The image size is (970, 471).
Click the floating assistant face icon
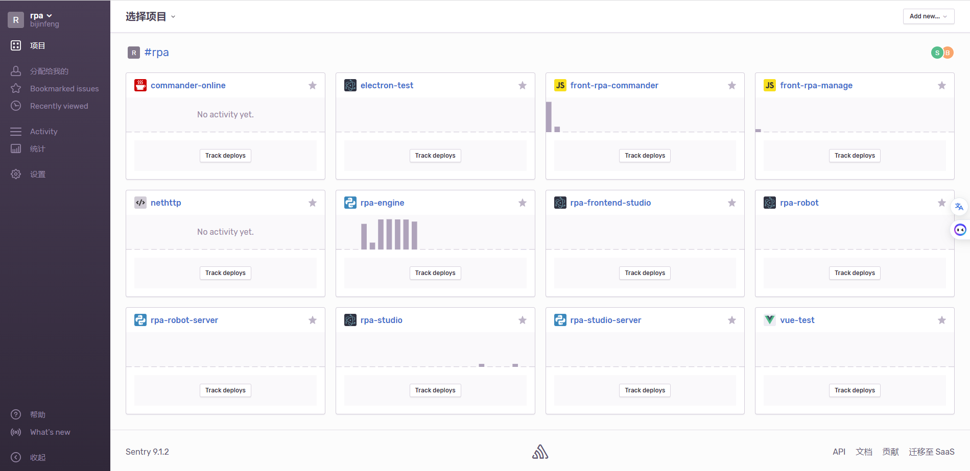click(x=960, y=230)
